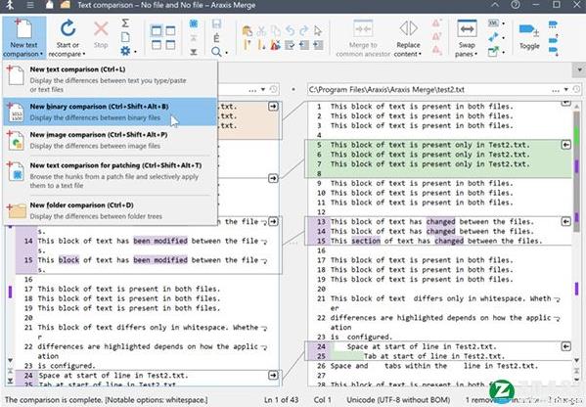Image resolution: width=586 pixels, height=407 pixels.
Task: Click merge-left arrow beside right pane line 13
Action: click(565, 222)
